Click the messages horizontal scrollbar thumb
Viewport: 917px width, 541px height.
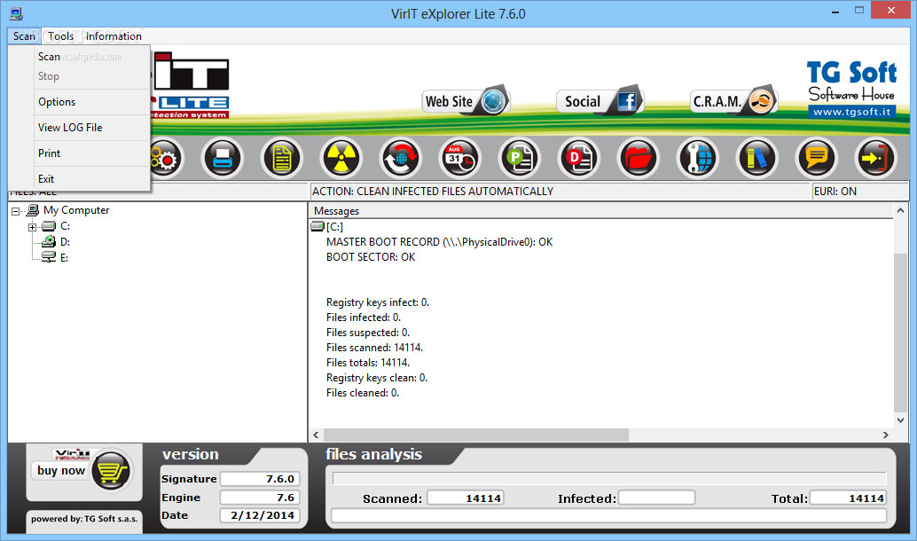476,435
